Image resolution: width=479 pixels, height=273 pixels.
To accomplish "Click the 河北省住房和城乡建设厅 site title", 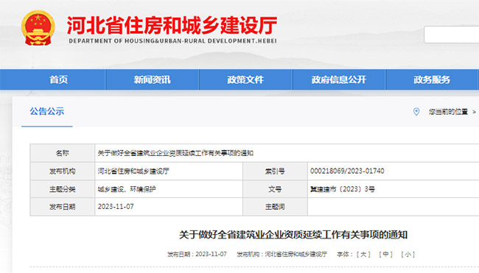I will tap(172, 25).
